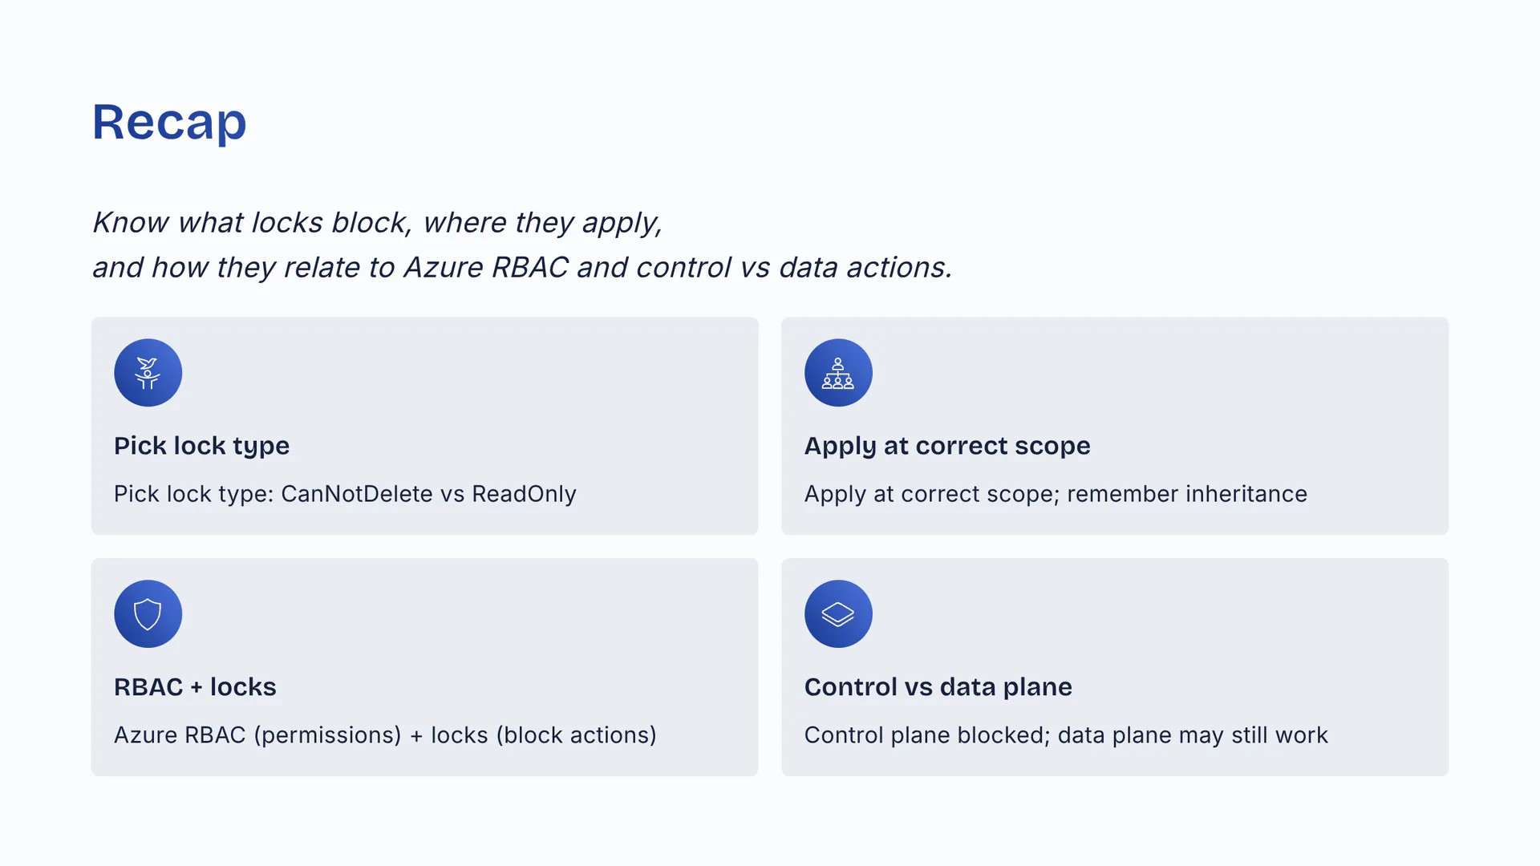Click the stacked layers icon for Control vs data plane
This screenshot has height=866, width=1540.
[838, 614]
